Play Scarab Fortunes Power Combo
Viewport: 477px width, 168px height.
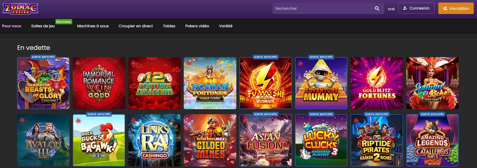(x=210, y=83)
